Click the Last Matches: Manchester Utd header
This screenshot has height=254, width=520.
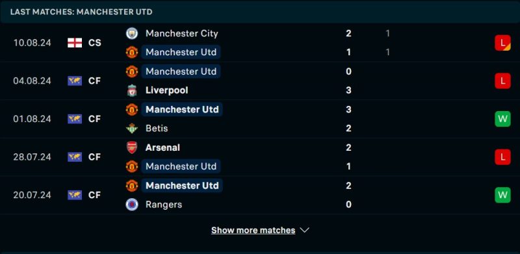[x=81, y=12]
